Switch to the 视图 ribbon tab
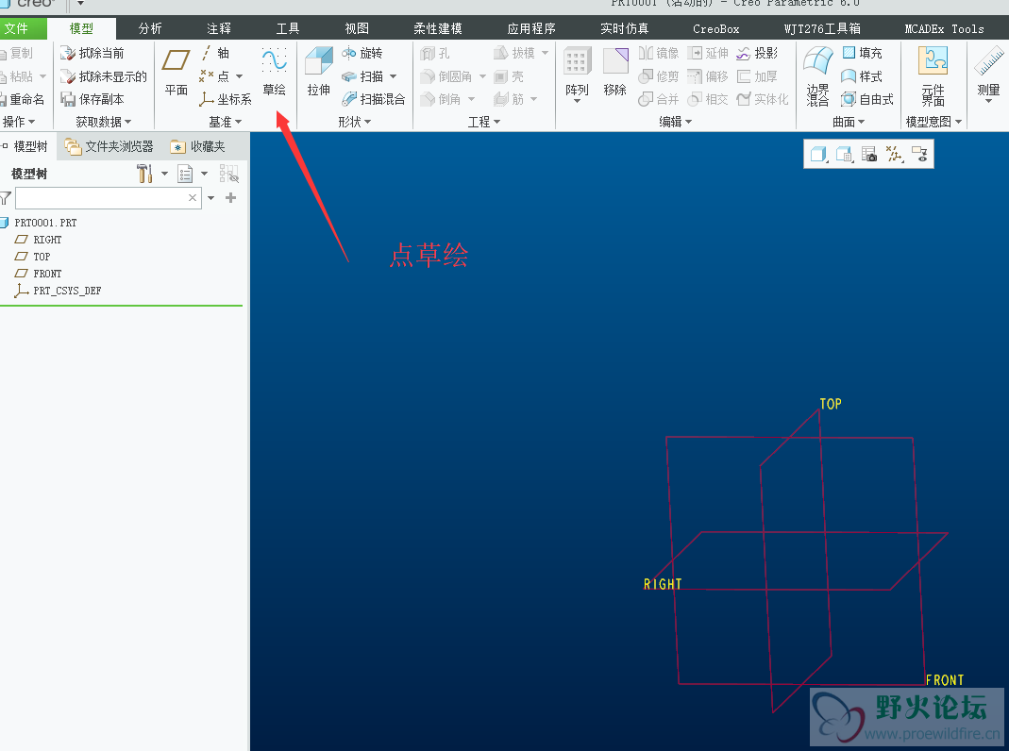Image resolution: width=1009 pixels, height=751 pixels. [x=357, y=28]
